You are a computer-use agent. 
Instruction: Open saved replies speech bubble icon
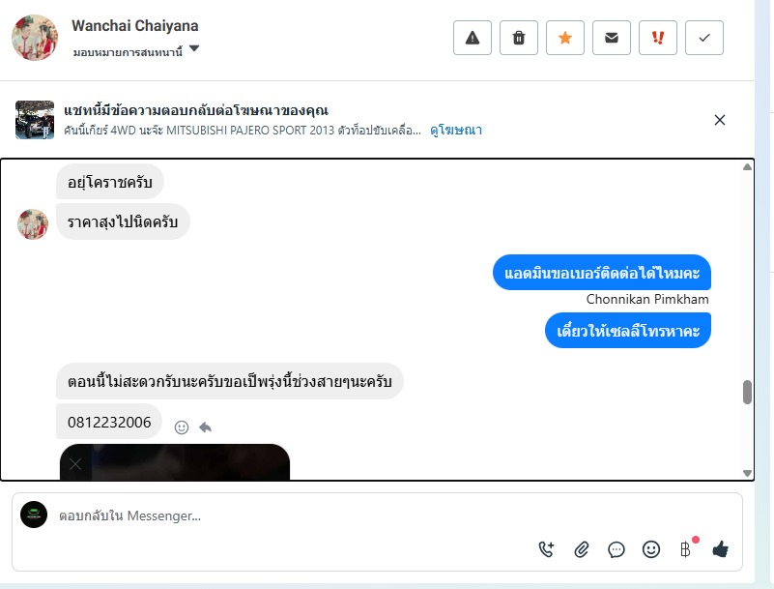pos(616,549)
